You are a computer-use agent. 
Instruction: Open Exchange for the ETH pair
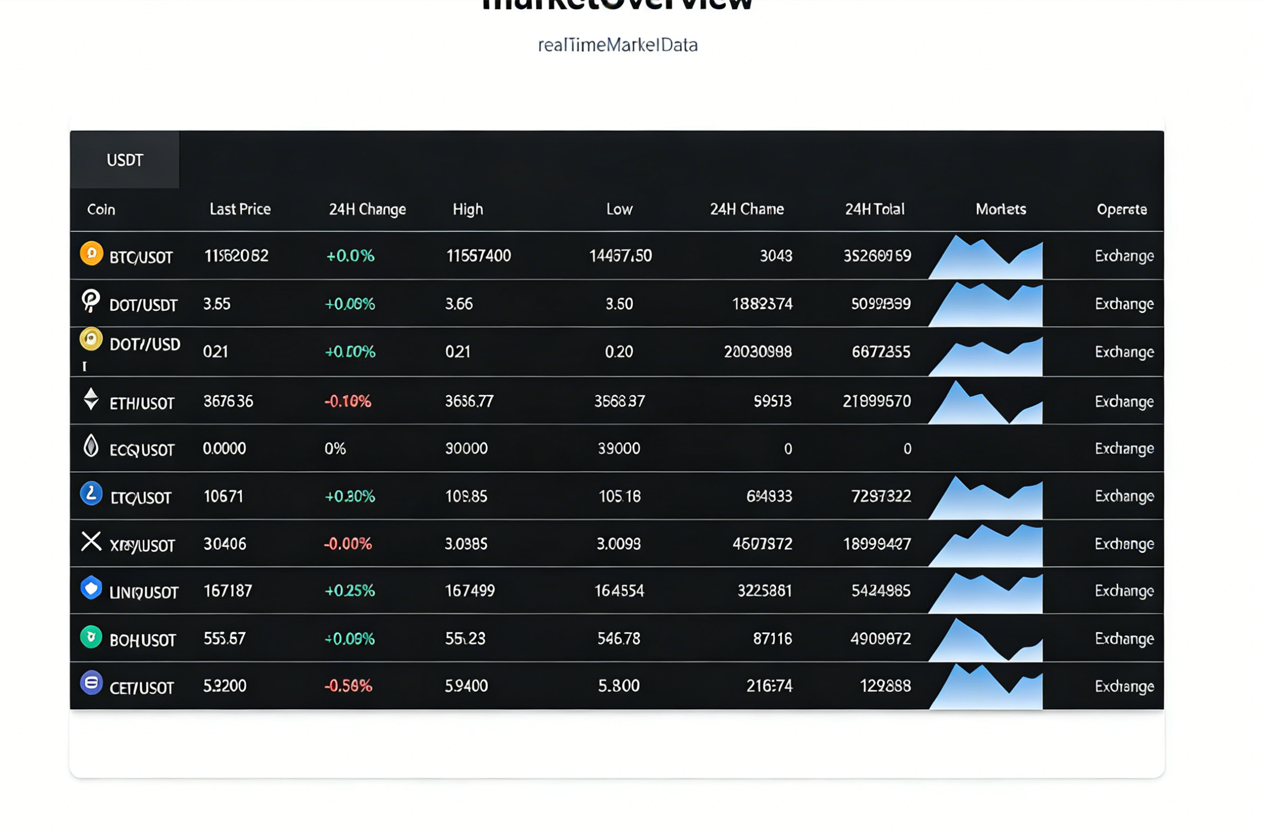coord(1124,401)
